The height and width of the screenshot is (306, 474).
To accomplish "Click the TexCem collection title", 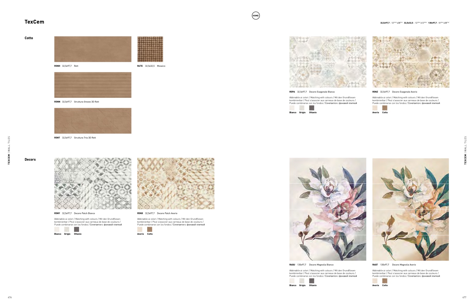I will coord(34,22).
